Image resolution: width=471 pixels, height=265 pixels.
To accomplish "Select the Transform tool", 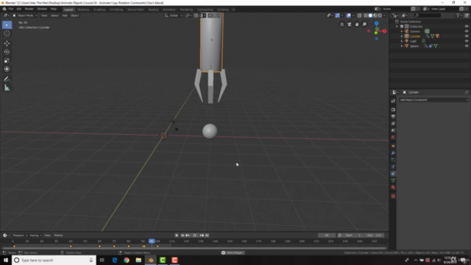I will [7, 69].
